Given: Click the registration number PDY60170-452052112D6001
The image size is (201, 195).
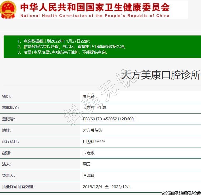Looking at the screenshot, I should click(x=109, y=119).
